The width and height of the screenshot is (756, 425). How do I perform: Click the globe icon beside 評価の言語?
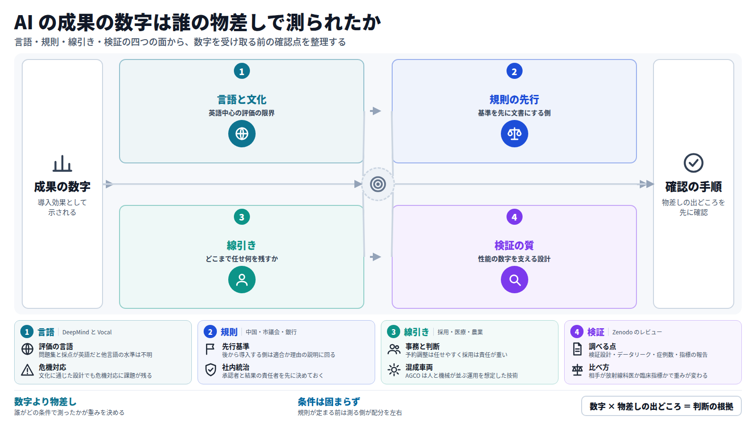pyautogui.click(x=27, y=349)
